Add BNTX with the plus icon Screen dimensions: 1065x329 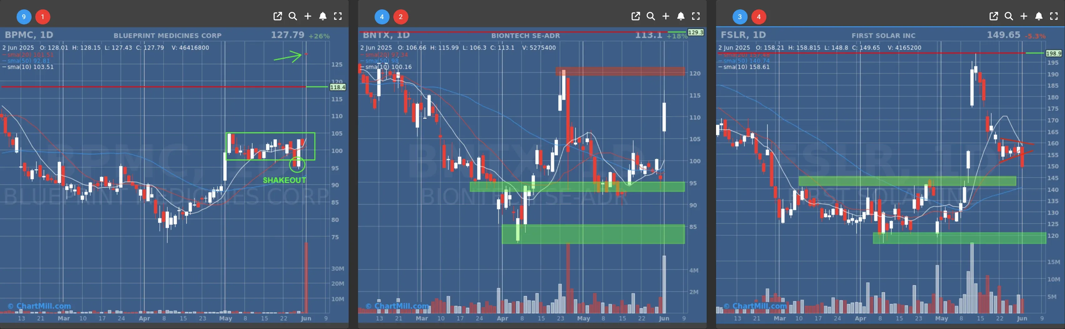pos(666,16)
